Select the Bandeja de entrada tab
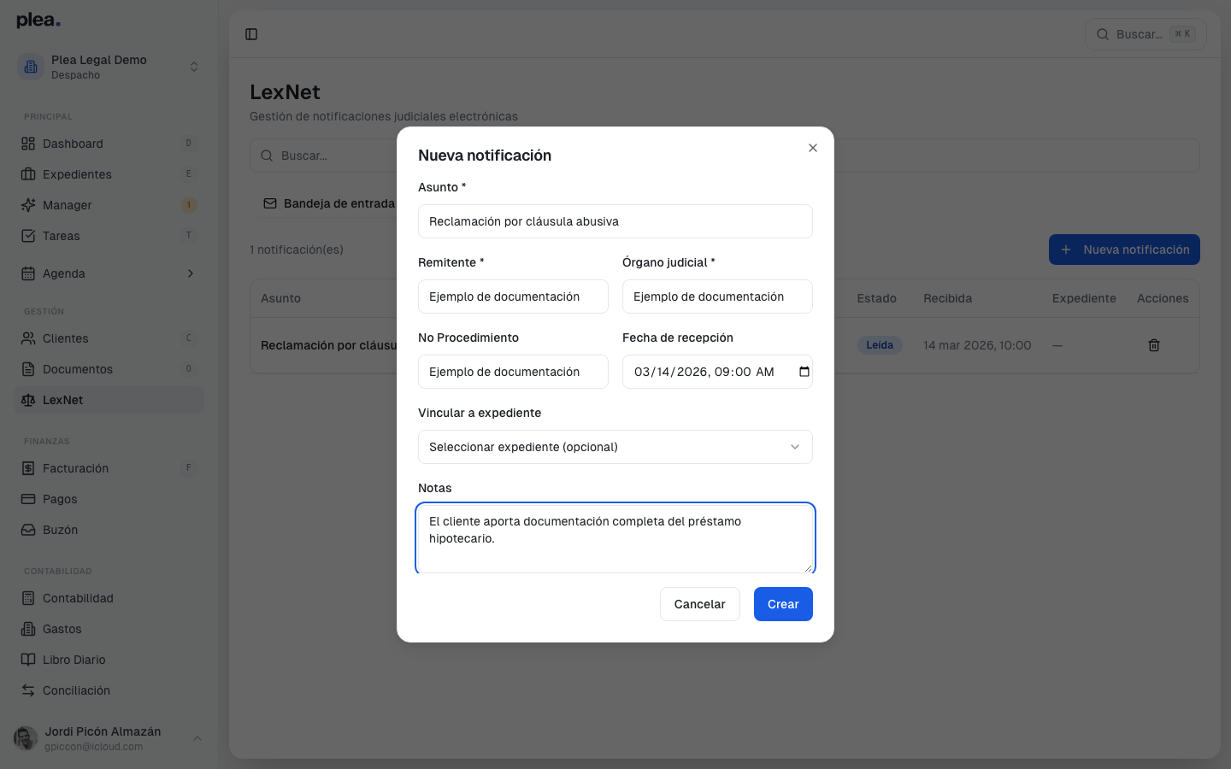 pyautogui.click(x=329, y=203)
